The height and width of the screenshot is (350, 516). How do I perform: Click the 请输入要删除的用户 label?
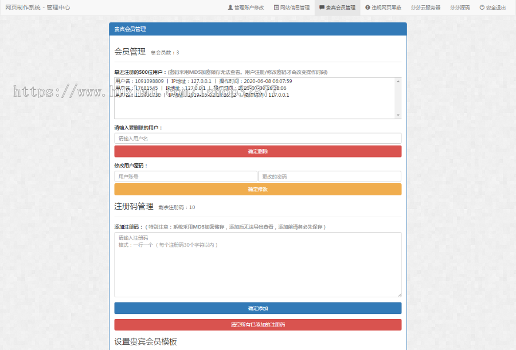138,128
